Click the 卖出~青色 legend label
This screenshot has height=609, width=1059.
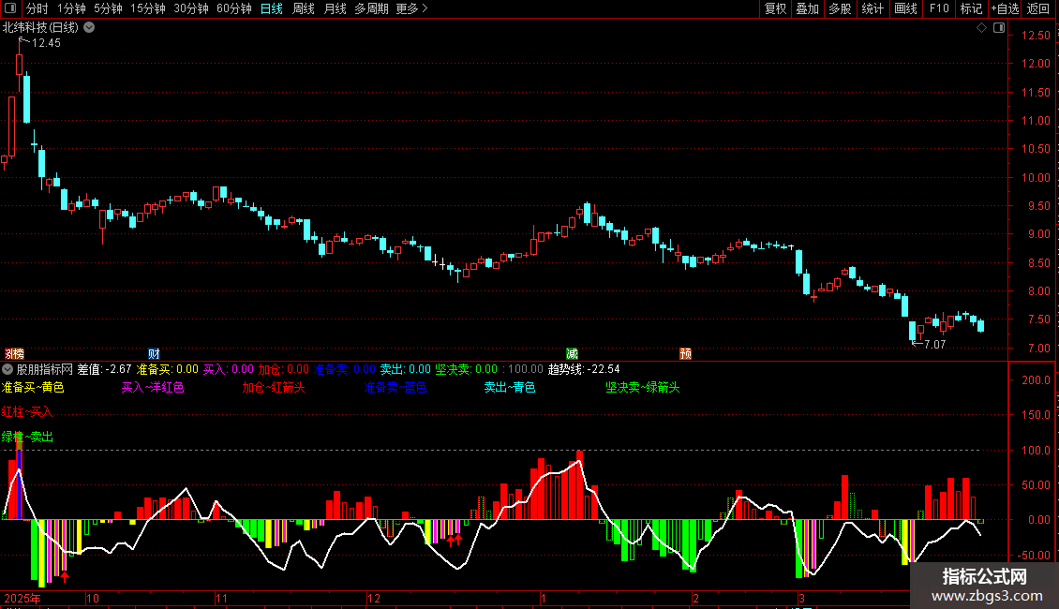click(x=510, y=388)
